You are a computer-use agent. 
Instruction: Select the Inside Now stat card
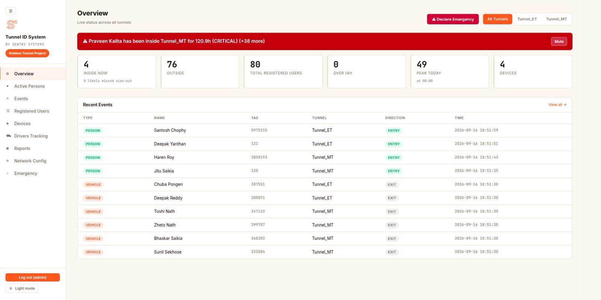[x=117, y=72]
